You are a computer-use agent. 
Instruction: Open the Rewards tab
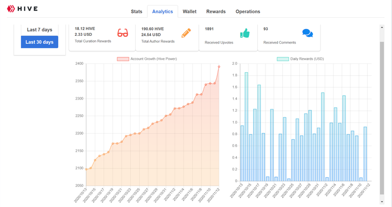pyautogui.click(x=216, y=11)
